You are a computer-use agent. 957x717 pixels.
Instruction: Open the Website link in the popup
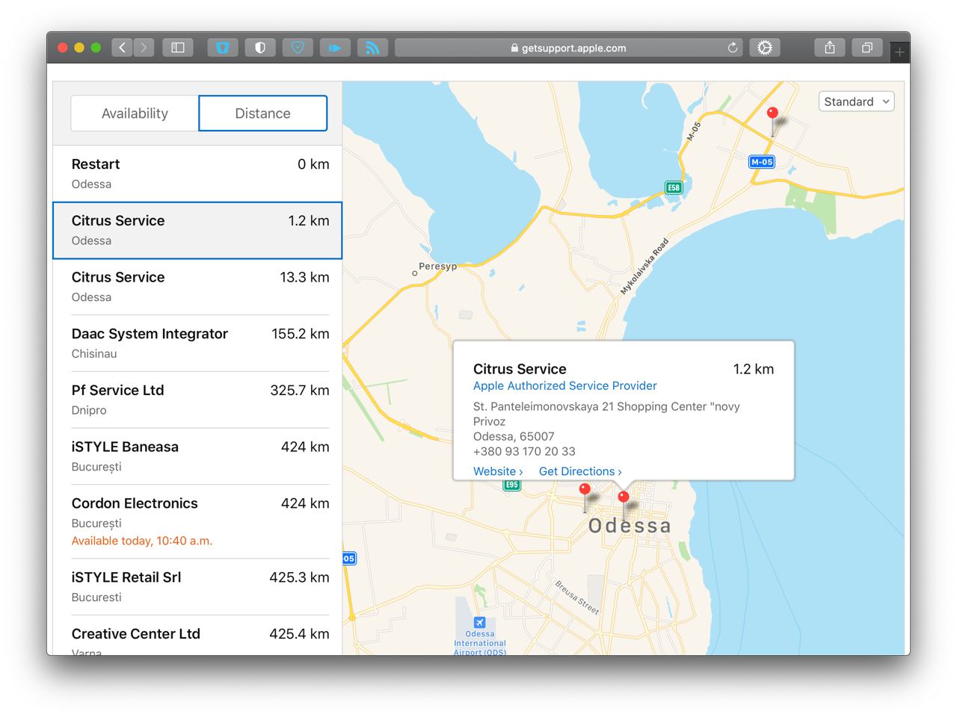498,471
